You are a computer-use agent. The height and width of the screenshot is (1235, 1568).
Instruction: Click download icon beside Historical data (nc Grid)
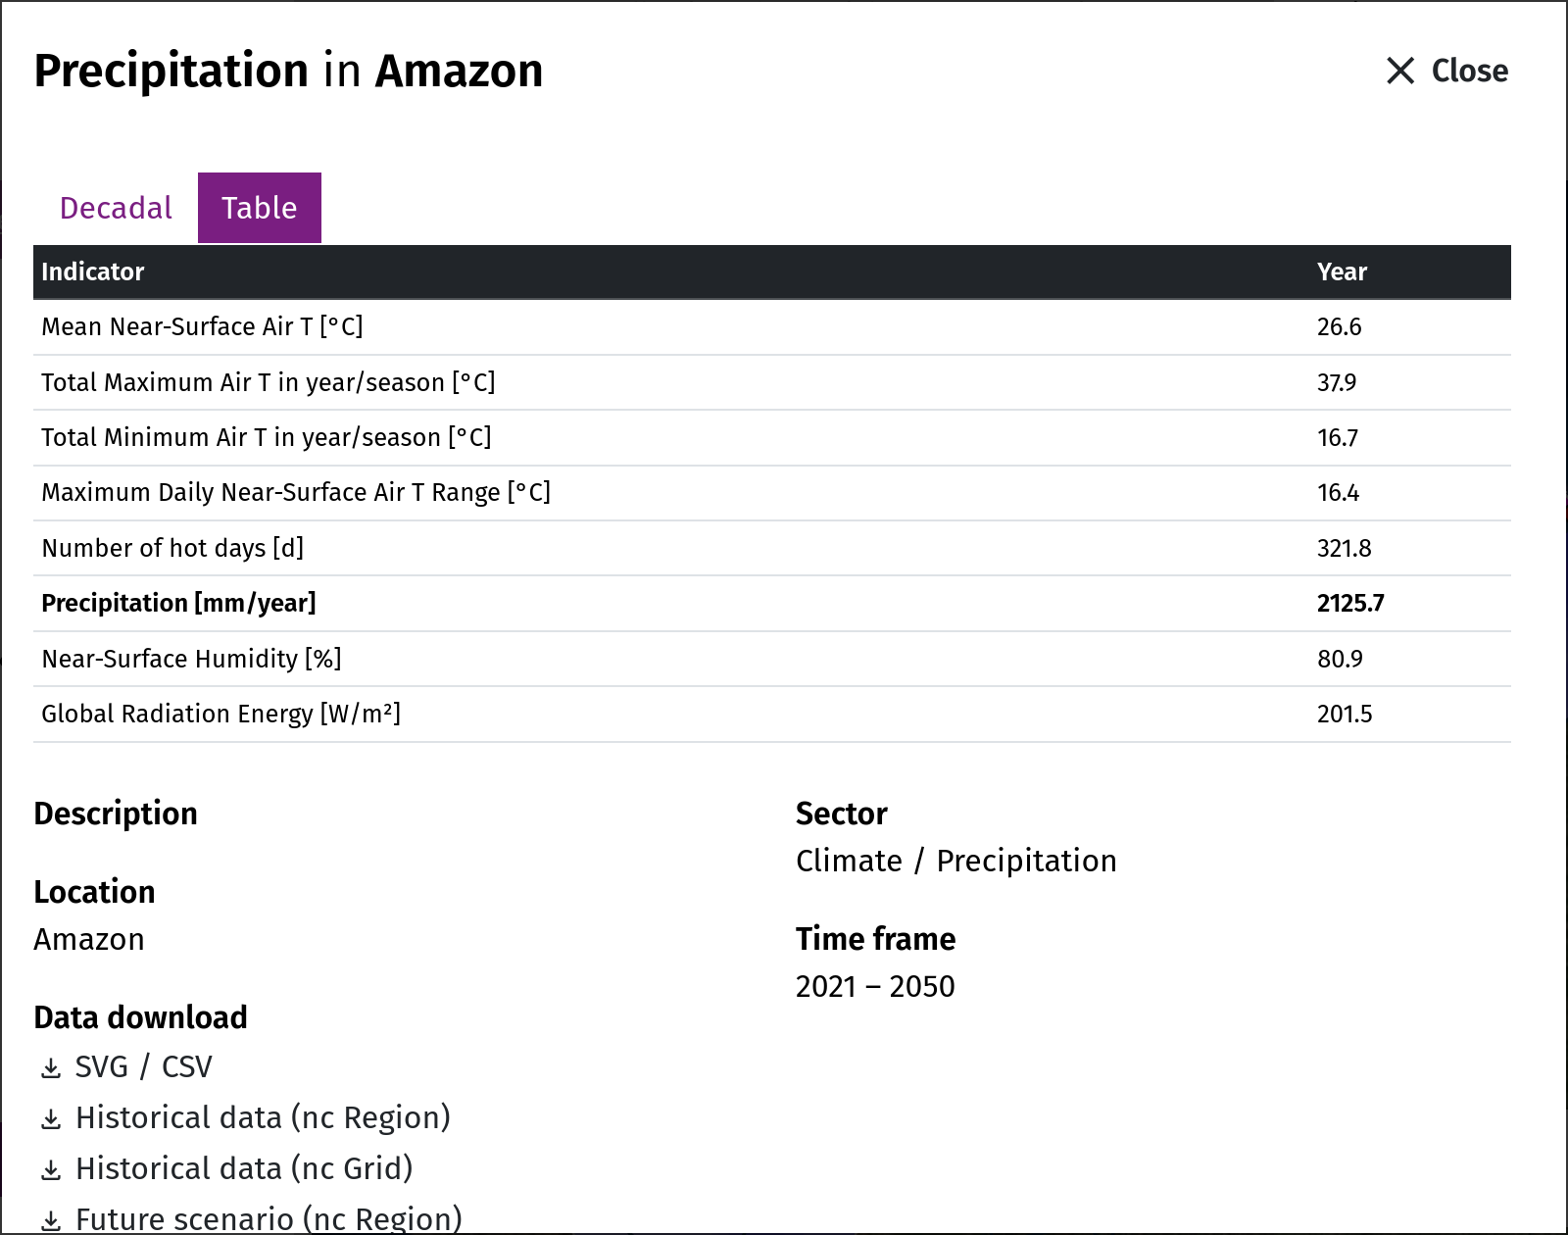[51, 1170]
